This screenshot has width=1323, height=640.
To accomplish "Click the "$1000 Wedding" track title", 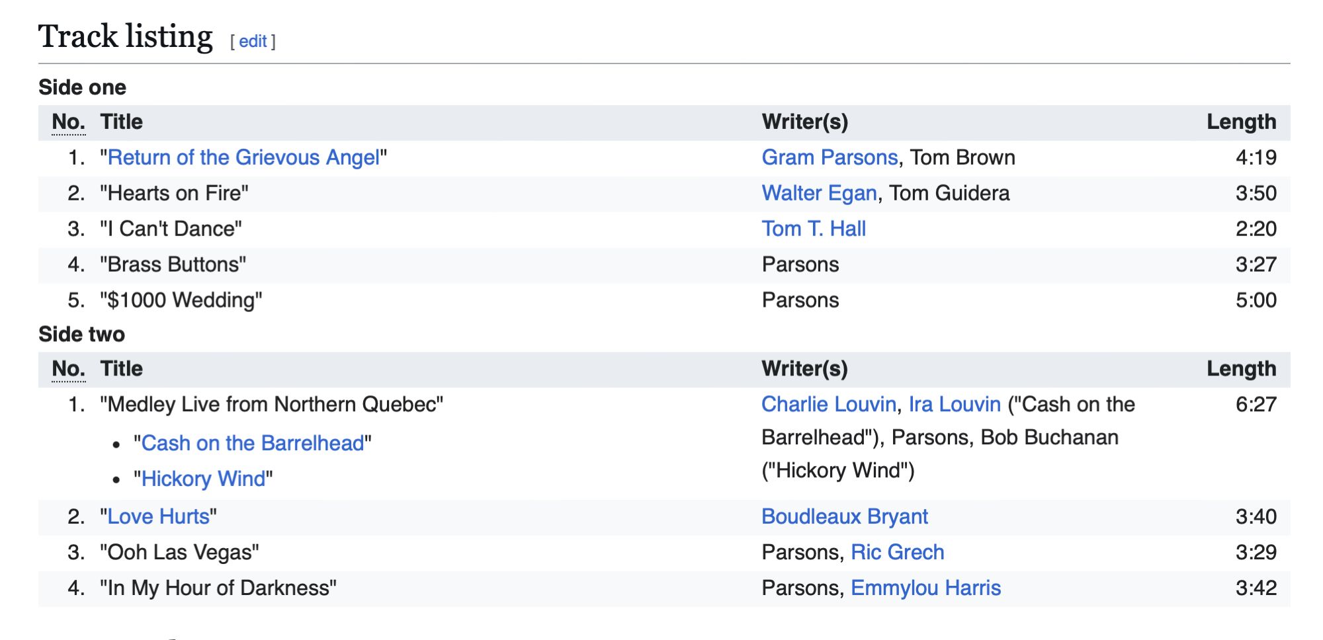I will click(181, 300).
